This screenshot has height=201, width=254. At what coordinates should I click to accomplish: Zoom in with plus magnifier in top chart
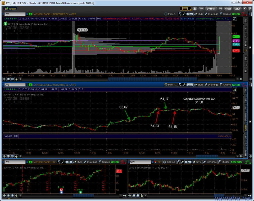[x=8, y=79]
